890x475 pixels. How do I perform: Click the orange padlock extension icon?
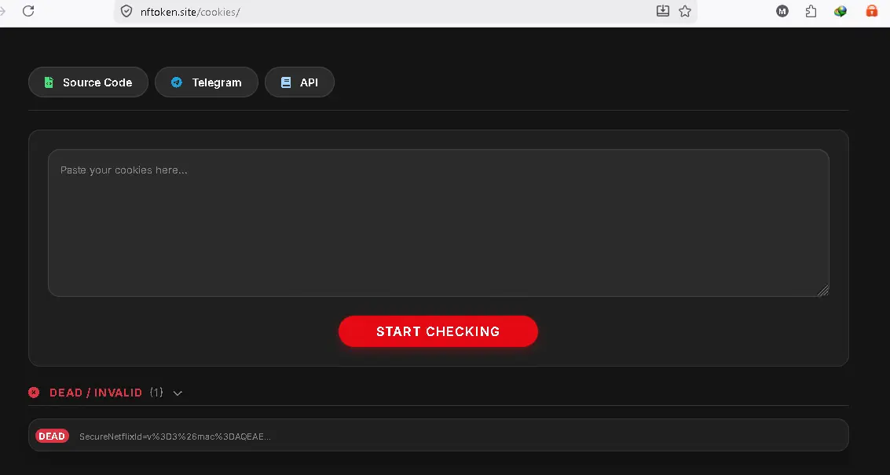[871, 11]
